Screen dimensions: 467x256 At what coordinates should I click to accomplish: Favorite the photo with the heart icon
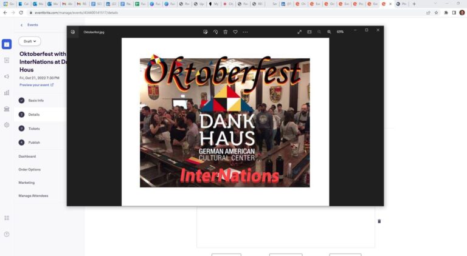tap(235, 32)
